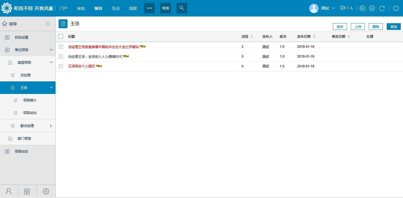Image resolution: width=403 pixels, height=198 pixels.
Task: Open the 流程 top menu item
Action: coord(133,8)
